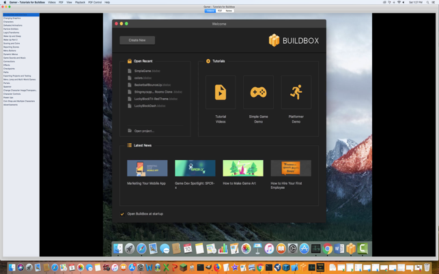Open Firefox in the bottom system Dock
Image resolution: width=439 pixels, height=274 pixels.
tap(217, 268)
